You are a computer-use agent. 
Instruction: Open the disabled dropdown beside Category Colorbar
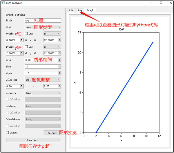[x=43, y=100]
